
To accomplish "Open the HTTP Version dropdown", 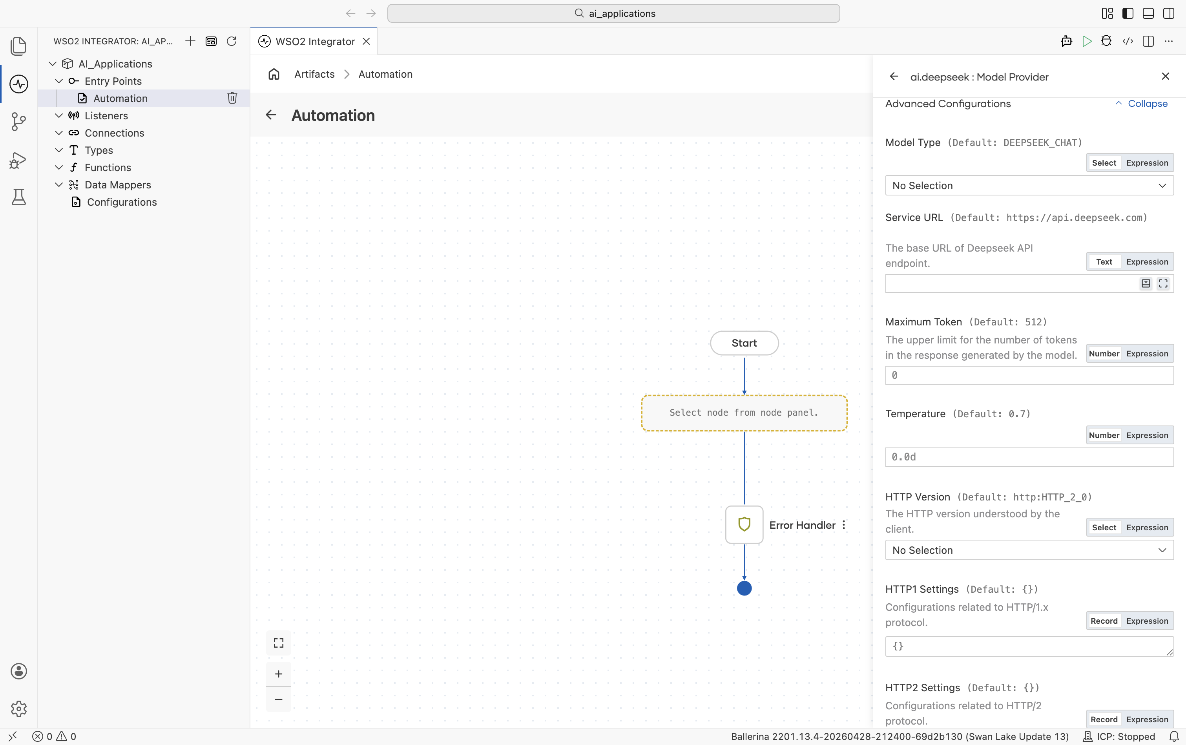I will tap(1029, 550).
